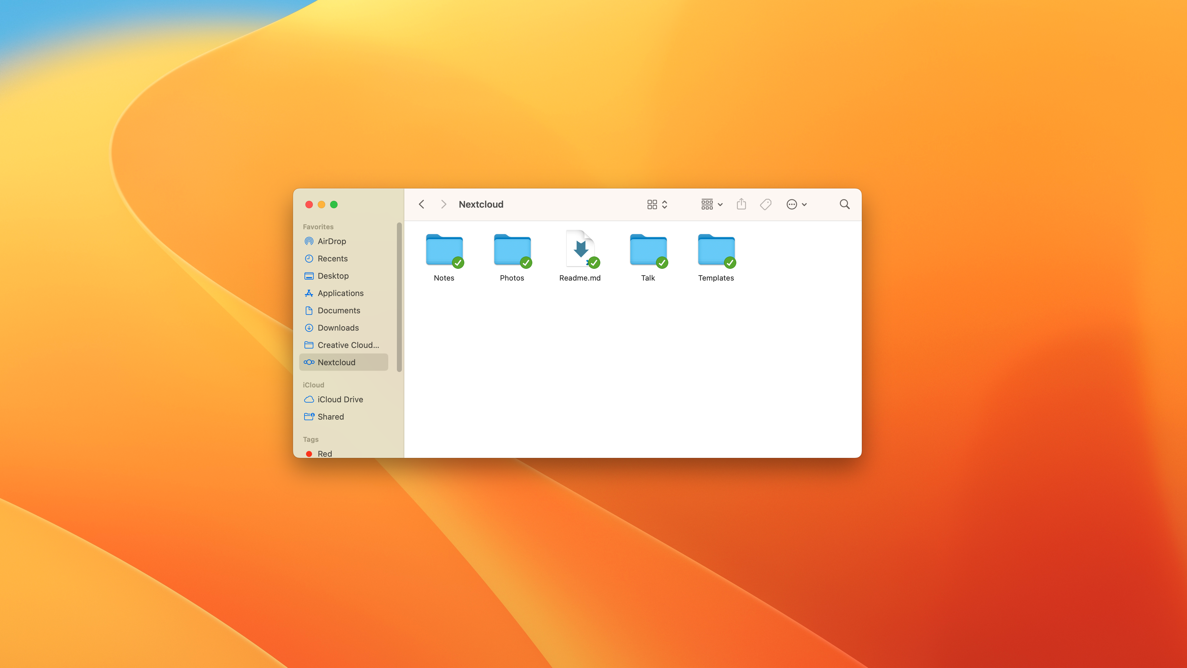This screenshot has height=668, width=1187.
Task: Zoom the window with the green button
Action: coord(334,205)
